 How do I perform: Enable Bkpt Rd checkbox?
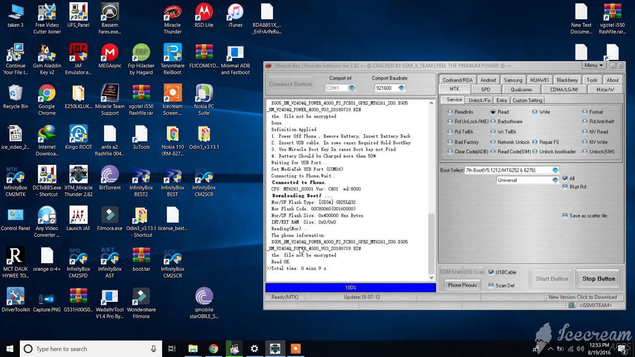click(574, 187)
